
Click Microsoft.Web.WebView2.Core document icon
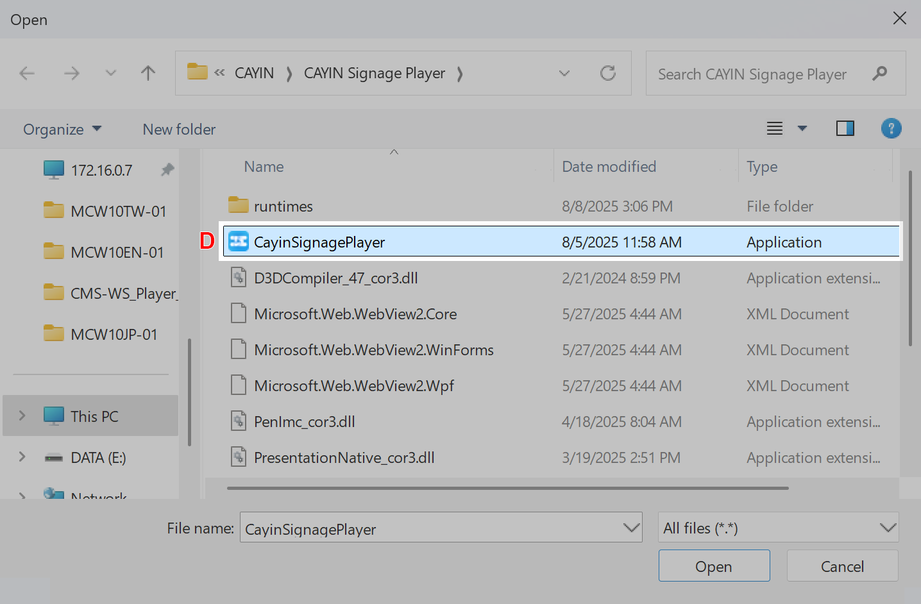pos(239,313)
